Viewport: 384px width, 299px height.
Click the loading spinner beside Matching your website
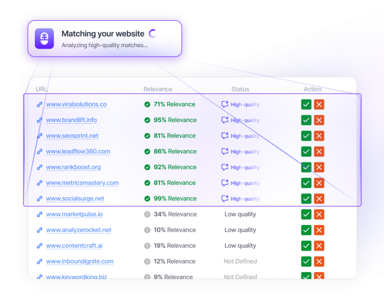[153, 33]
